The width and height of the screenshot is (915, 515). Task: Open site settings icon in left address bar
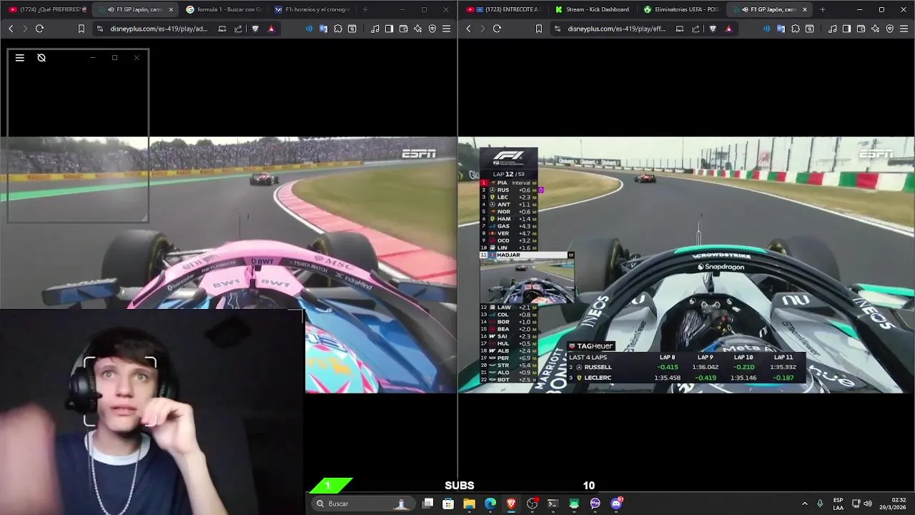pyautogui.click(x=100, y=29)
